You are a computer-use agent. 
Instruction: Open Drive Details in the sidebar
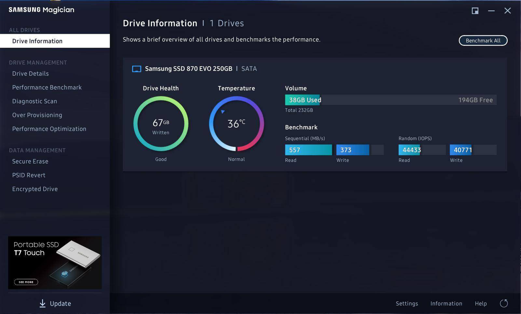31,74
